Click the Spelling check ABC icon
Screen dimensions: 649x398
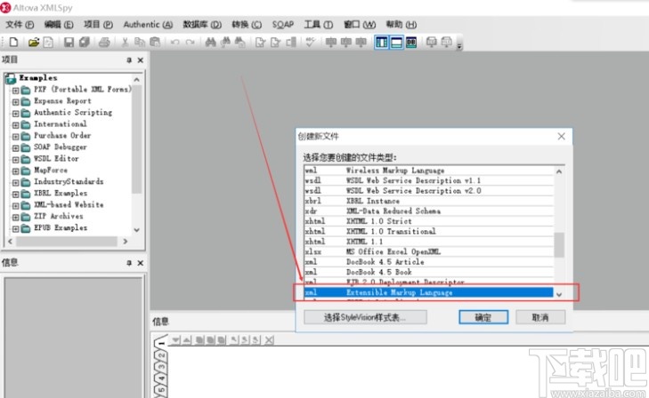[310, 42]
